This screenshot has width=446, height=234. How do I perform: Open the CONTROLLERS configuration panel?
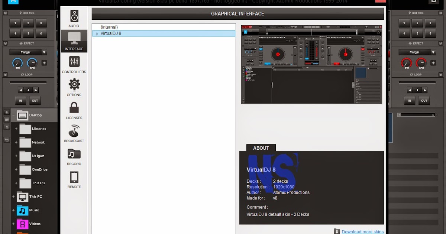(74, 65)
